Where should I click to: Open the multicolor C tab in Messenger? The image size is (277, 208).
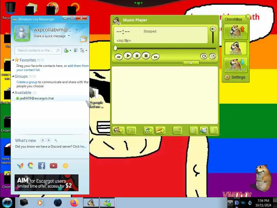[x=30, y=166]
